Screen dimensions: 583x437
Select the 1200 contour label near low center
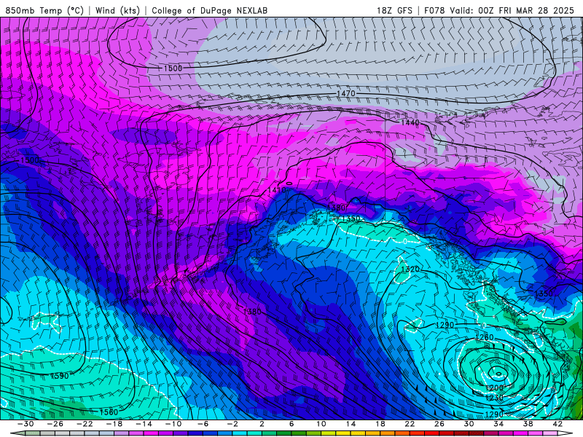(495, 388)
